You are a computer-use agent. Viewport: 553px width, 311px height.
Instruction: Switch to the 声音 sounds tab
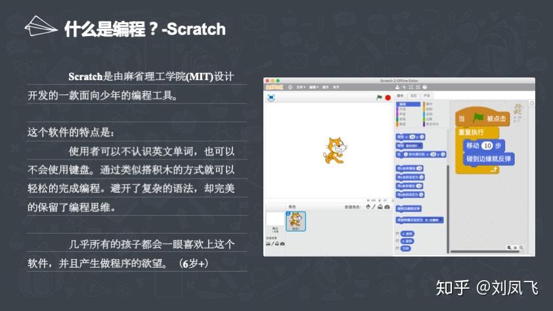[427, 96]
